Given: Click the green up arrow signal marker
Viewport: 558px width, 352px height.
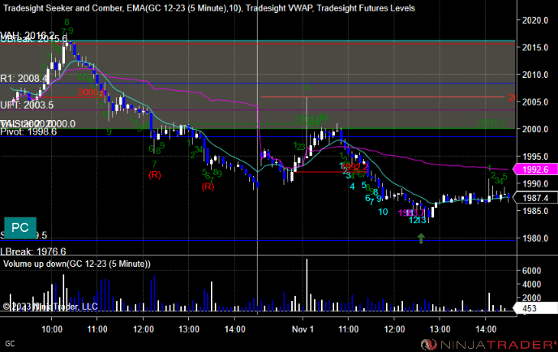Looking at the screenshot, I should click(x=421, y=238).
